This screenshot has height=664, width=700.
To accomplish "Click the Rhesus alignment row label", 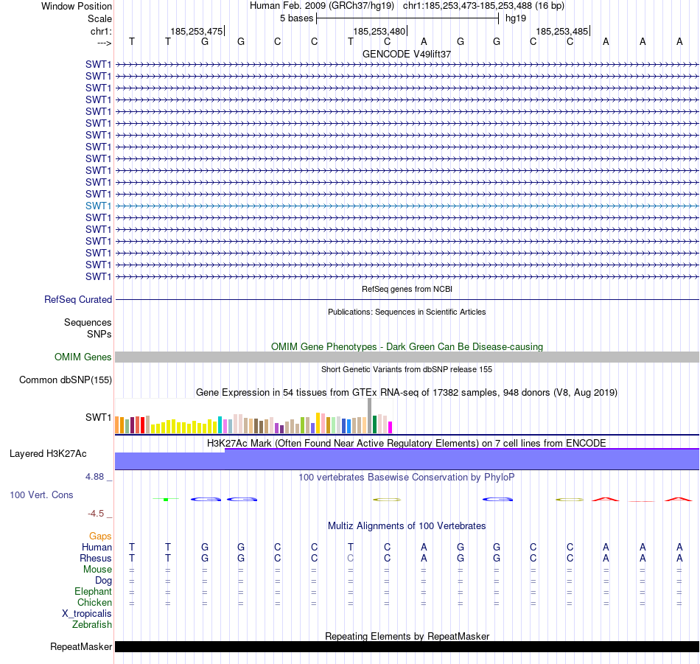I will point(96,558).
